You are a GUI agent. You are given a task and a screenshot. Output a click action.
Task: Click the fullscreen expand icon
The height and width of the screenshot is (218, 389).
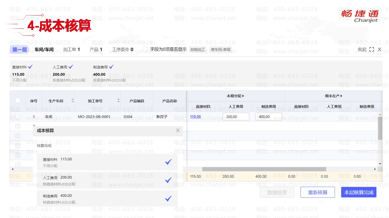(371, 49)
